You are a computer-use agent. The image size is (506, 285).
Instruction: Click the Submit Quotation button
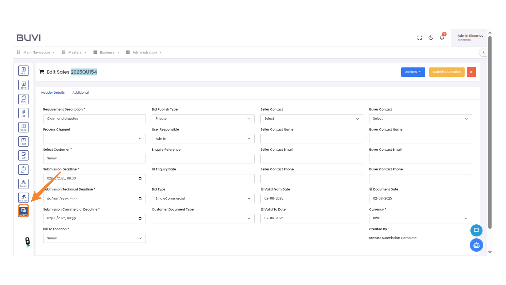(447, 72)
